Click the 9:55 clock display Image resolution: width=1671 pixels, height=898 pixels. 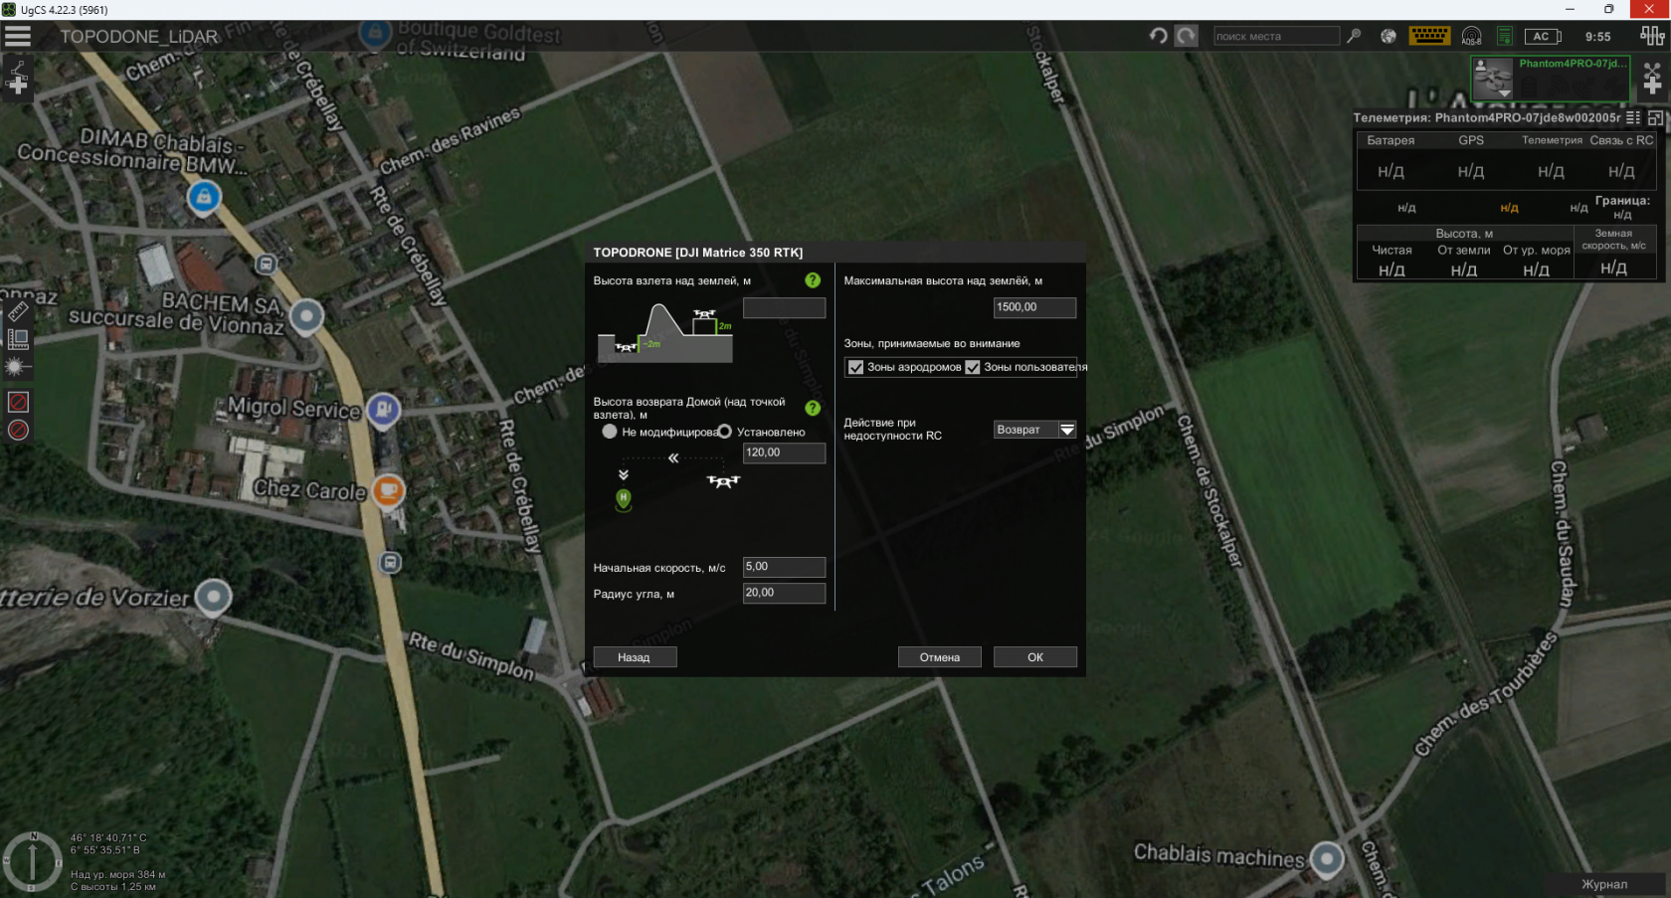(x=1598, y=37)
